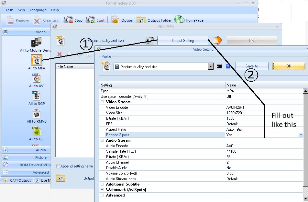Expand the Advanced settings section
Image resolution: width=308 pixels, height=202 pixels.
(x=102, y=195)
